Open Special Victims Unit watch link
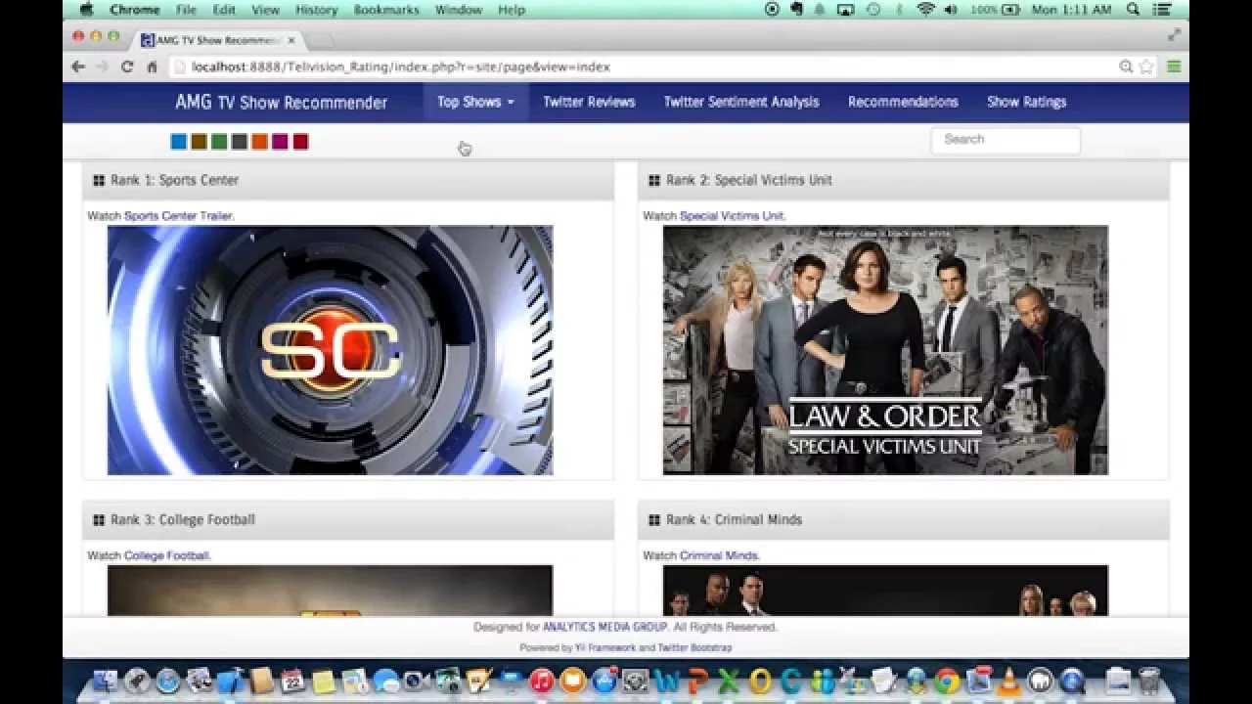Screen dimensions: 1252x704 [732, 216]
